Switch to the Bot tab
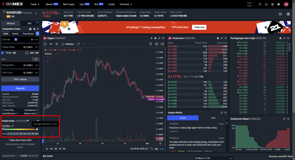The height and width of the screenshot is (160, 295). 29,23
